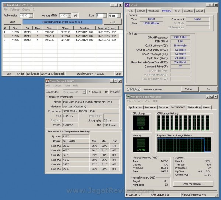This screenshot has height=200, width=221.
Task: Open the Graphs menu in LinX
Action: [26, 10]
